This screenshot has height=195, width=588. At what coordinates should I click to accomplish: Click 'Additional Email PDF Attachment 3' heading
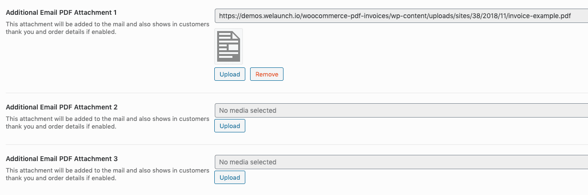(x=62, y=159)
